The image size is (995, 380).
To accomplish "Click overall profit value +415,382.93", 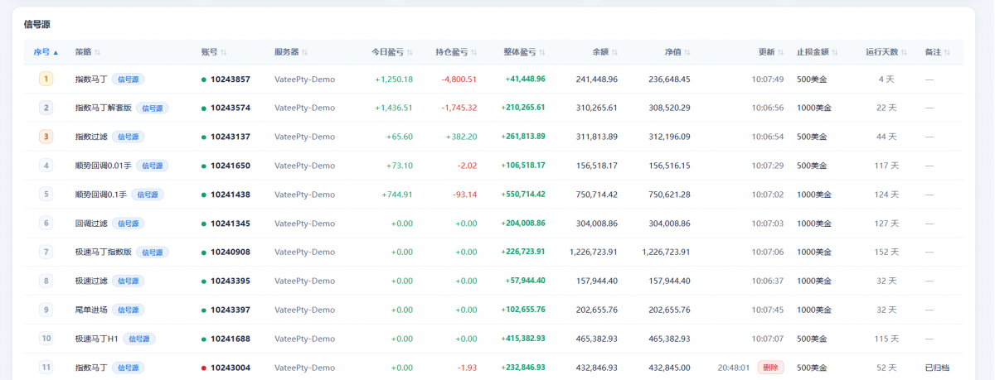I will 523,339.
